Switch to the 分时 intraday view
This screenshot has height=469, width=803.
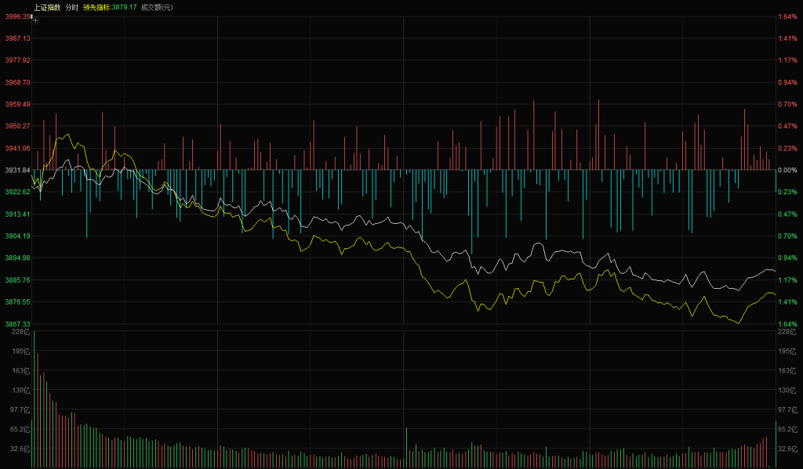point(71,7)
